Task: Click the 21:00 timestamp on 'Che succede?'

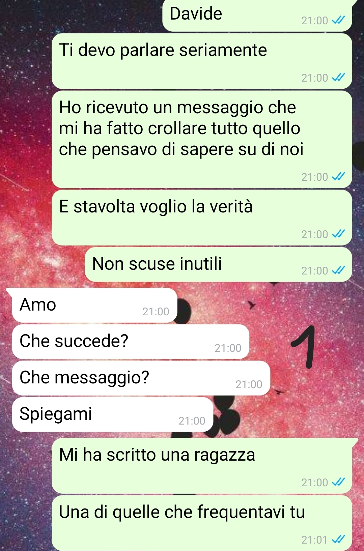Action: point(228,348)
